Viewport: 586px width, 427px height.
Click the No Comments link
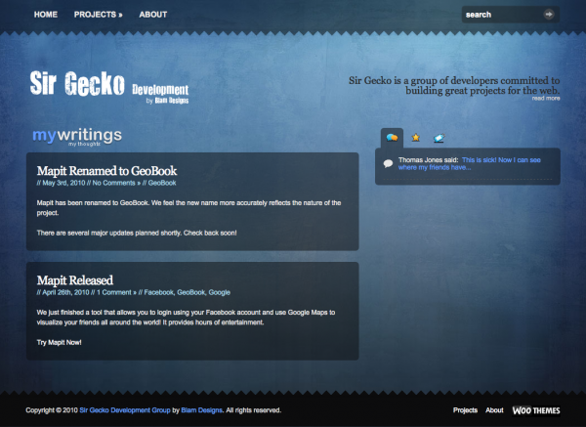click(x=115, y=183)
